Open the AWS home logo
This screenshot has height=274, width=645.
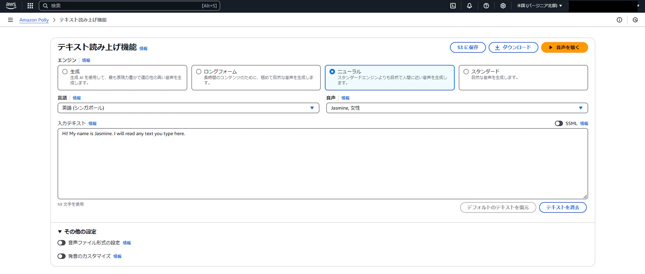click(11, 5)
